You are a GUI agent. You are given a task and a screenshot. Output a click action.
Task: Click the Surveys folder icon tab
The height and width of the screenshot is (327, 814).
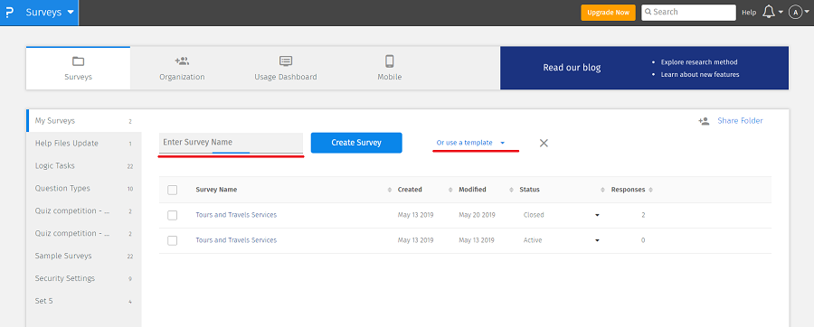[78, 61]
